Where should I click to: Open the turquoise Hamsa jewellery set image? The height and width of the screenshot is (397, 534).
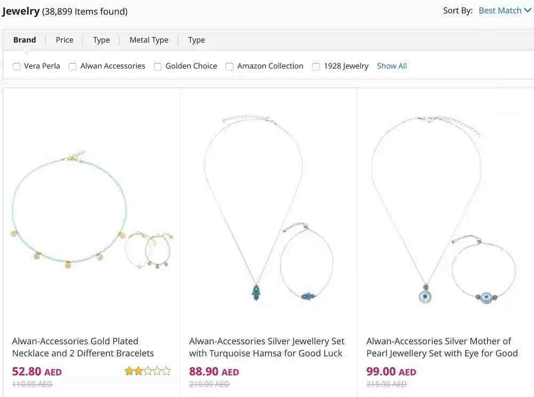[x=269, y=211]
